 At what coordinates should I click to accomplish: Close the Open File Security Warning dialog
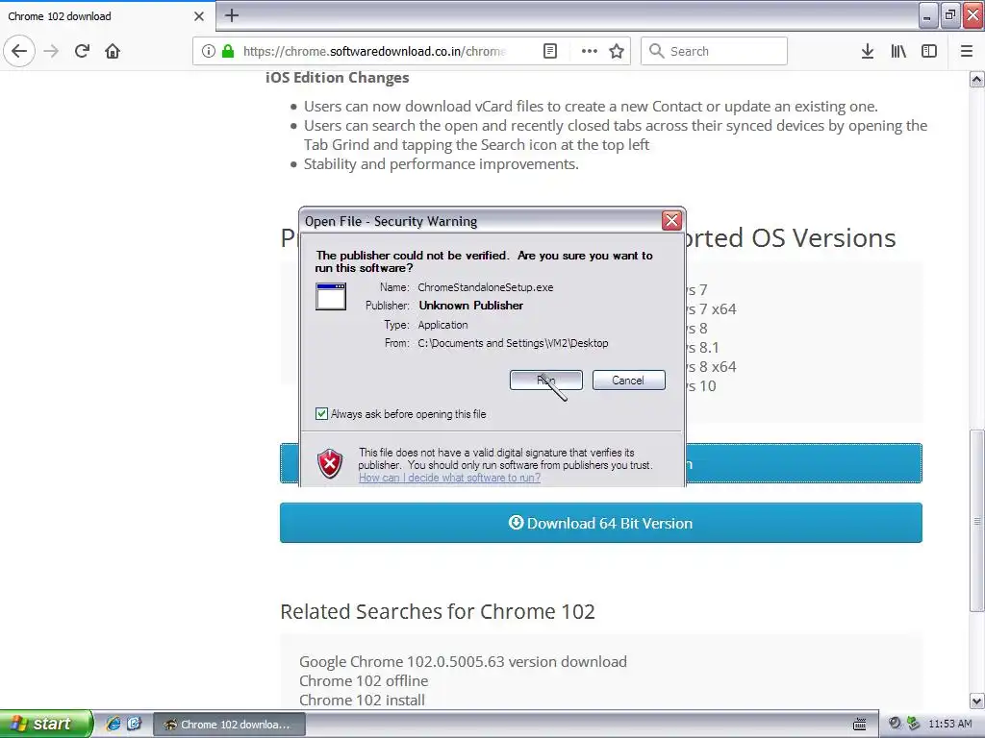click(671, 220)
